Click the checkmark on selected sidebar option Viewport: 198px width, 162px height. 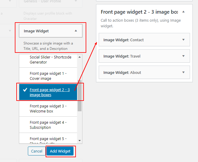(25, 90)
